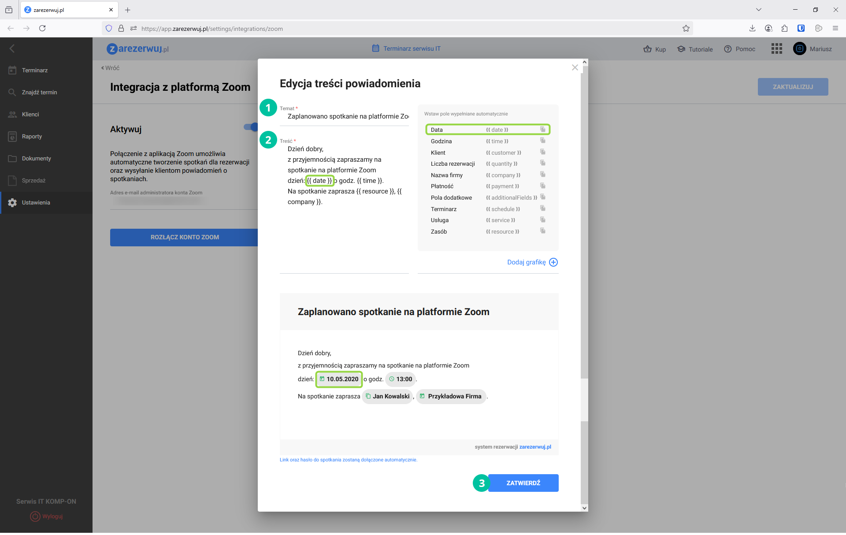Open Firefox application menu
Screen dimensions: 846x535
[835, 28]
